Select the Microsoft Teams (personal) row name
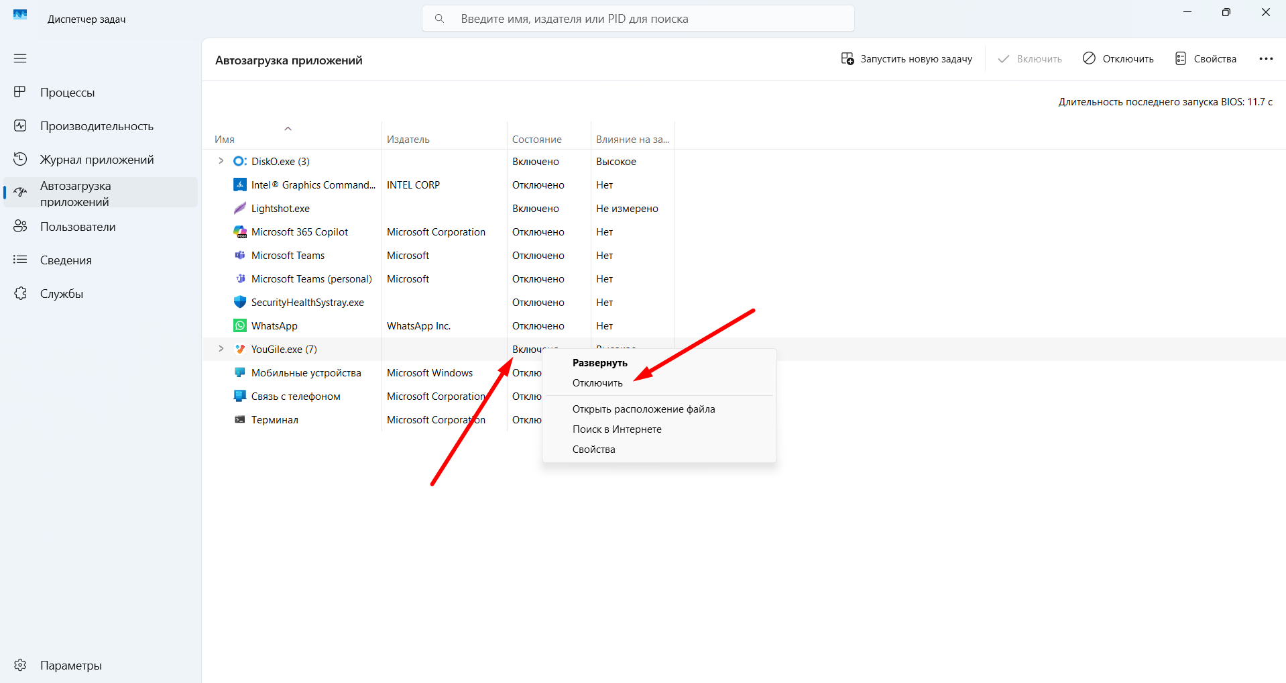 pyautogui.click(x=312, y=279)
